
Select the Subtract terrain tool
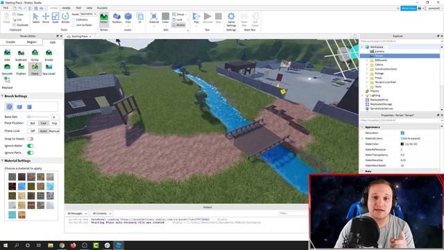[21, 55]
